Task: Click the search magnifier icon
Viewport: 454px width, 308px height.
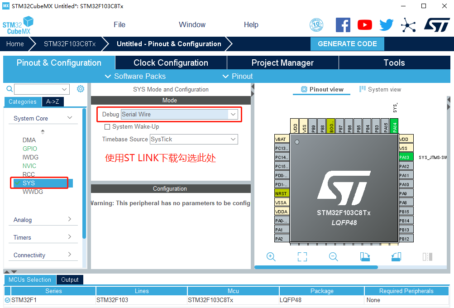Action: click(10, 89)
